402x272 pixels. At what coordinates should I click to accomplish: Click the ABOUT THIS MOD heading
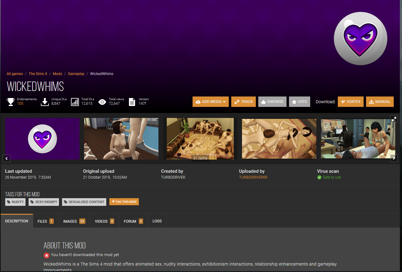pos(64,245)
